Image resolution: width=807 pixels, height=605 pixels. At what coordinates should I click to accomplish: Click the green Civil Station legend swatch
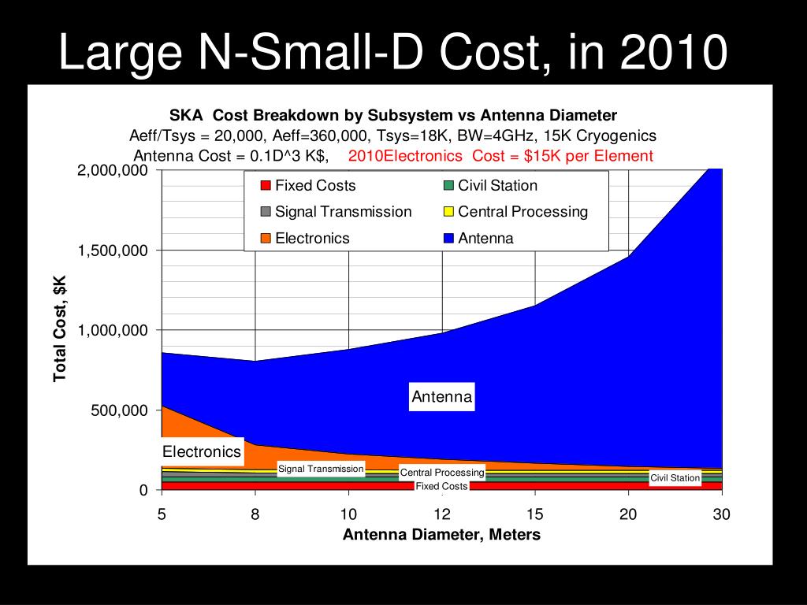[448, 185]
